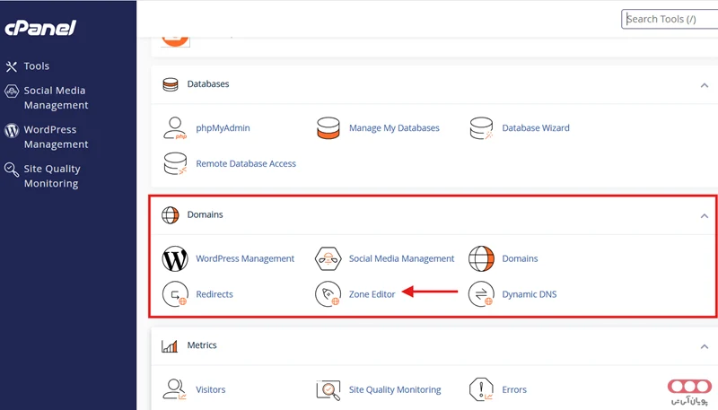Screen dimensions: 718x410
Task: Click the Redirects icon
Action: coord(175,293)
